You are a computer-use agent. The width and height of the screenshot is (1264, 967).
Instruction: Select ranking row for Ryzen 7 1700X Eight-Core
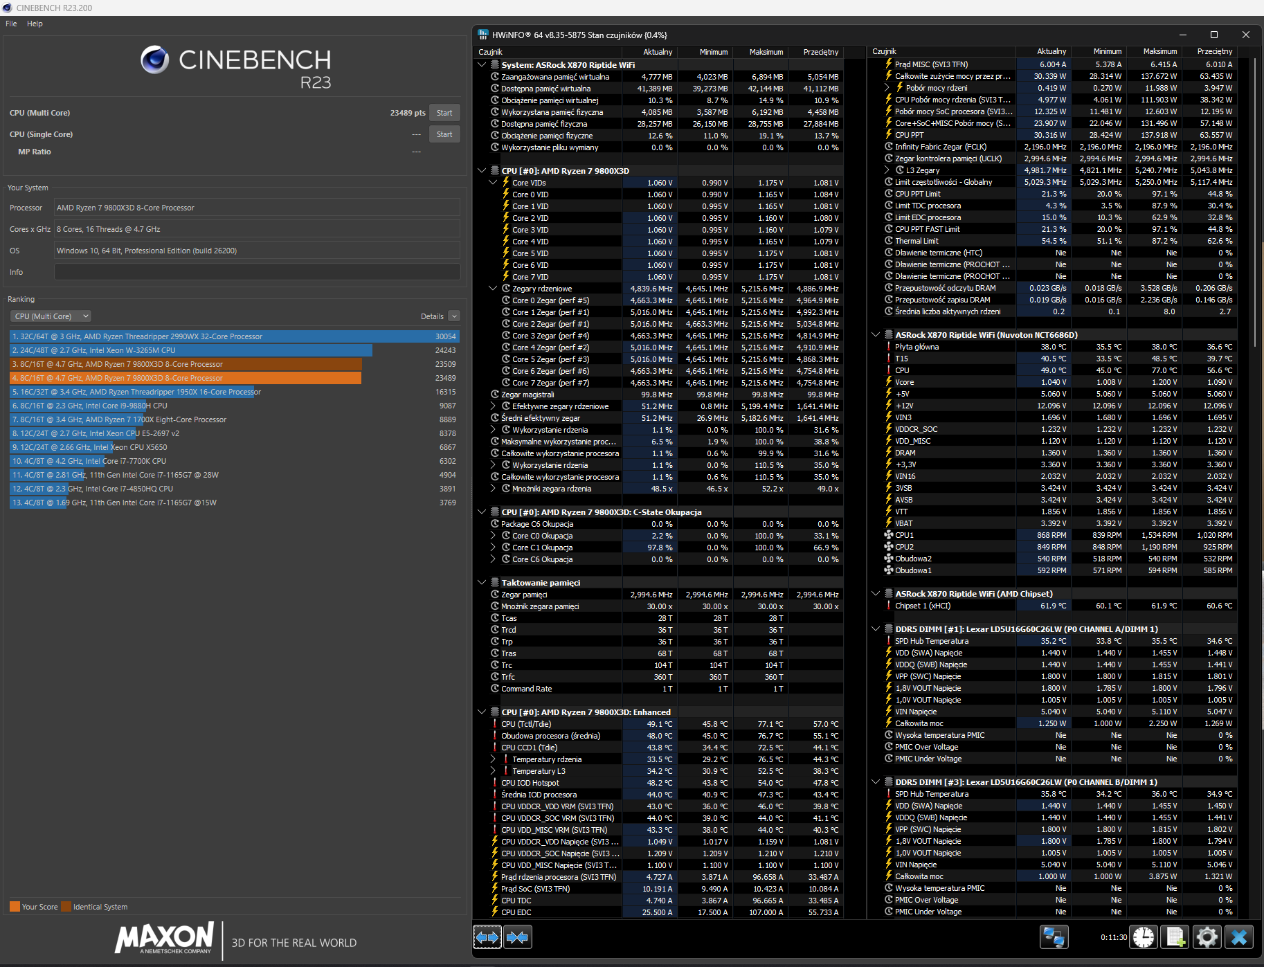point(234,419)
